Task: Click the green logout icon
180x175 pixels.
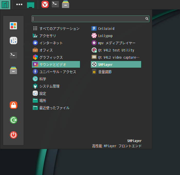Action: pos(13,120)
